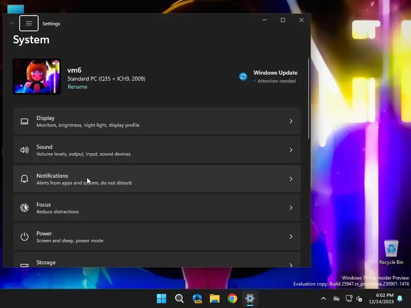Expand the Storage settings chevron
411x308 pixels.
click(x=291, y=265)
